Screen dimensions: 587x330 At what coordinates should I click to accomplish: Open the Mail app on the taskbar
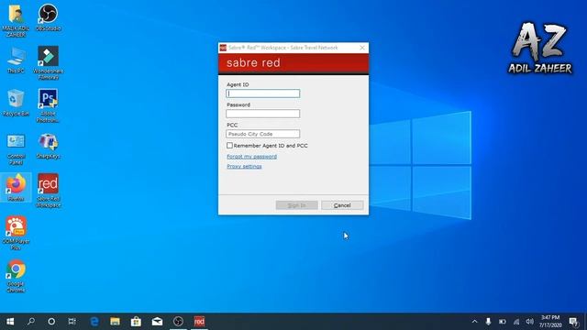pyautogui.click(x=157, y=322)
